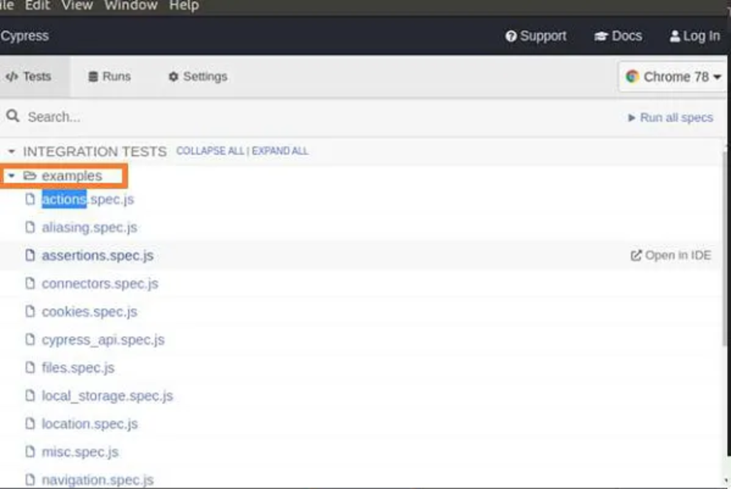Open the Help menu

pos(184,5)
